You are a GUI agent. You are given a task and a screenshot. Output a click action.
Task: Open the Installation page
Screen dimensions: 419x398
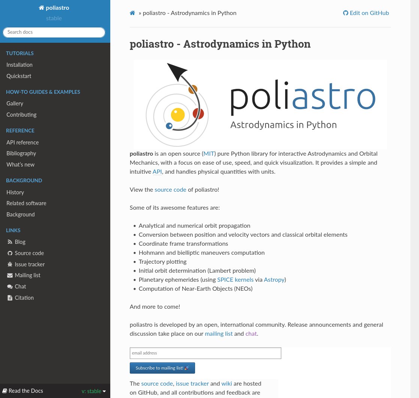pyautogui.click(x=20, y=65)
